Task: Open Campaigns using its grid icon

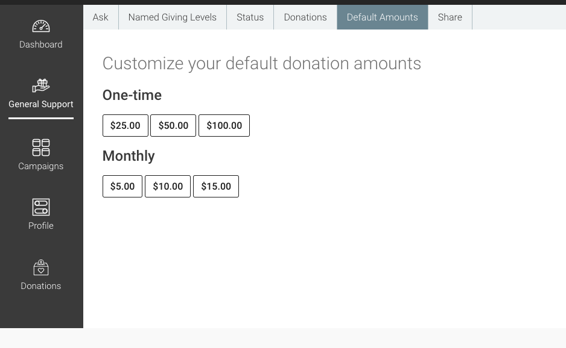Action: pos(40,148)
